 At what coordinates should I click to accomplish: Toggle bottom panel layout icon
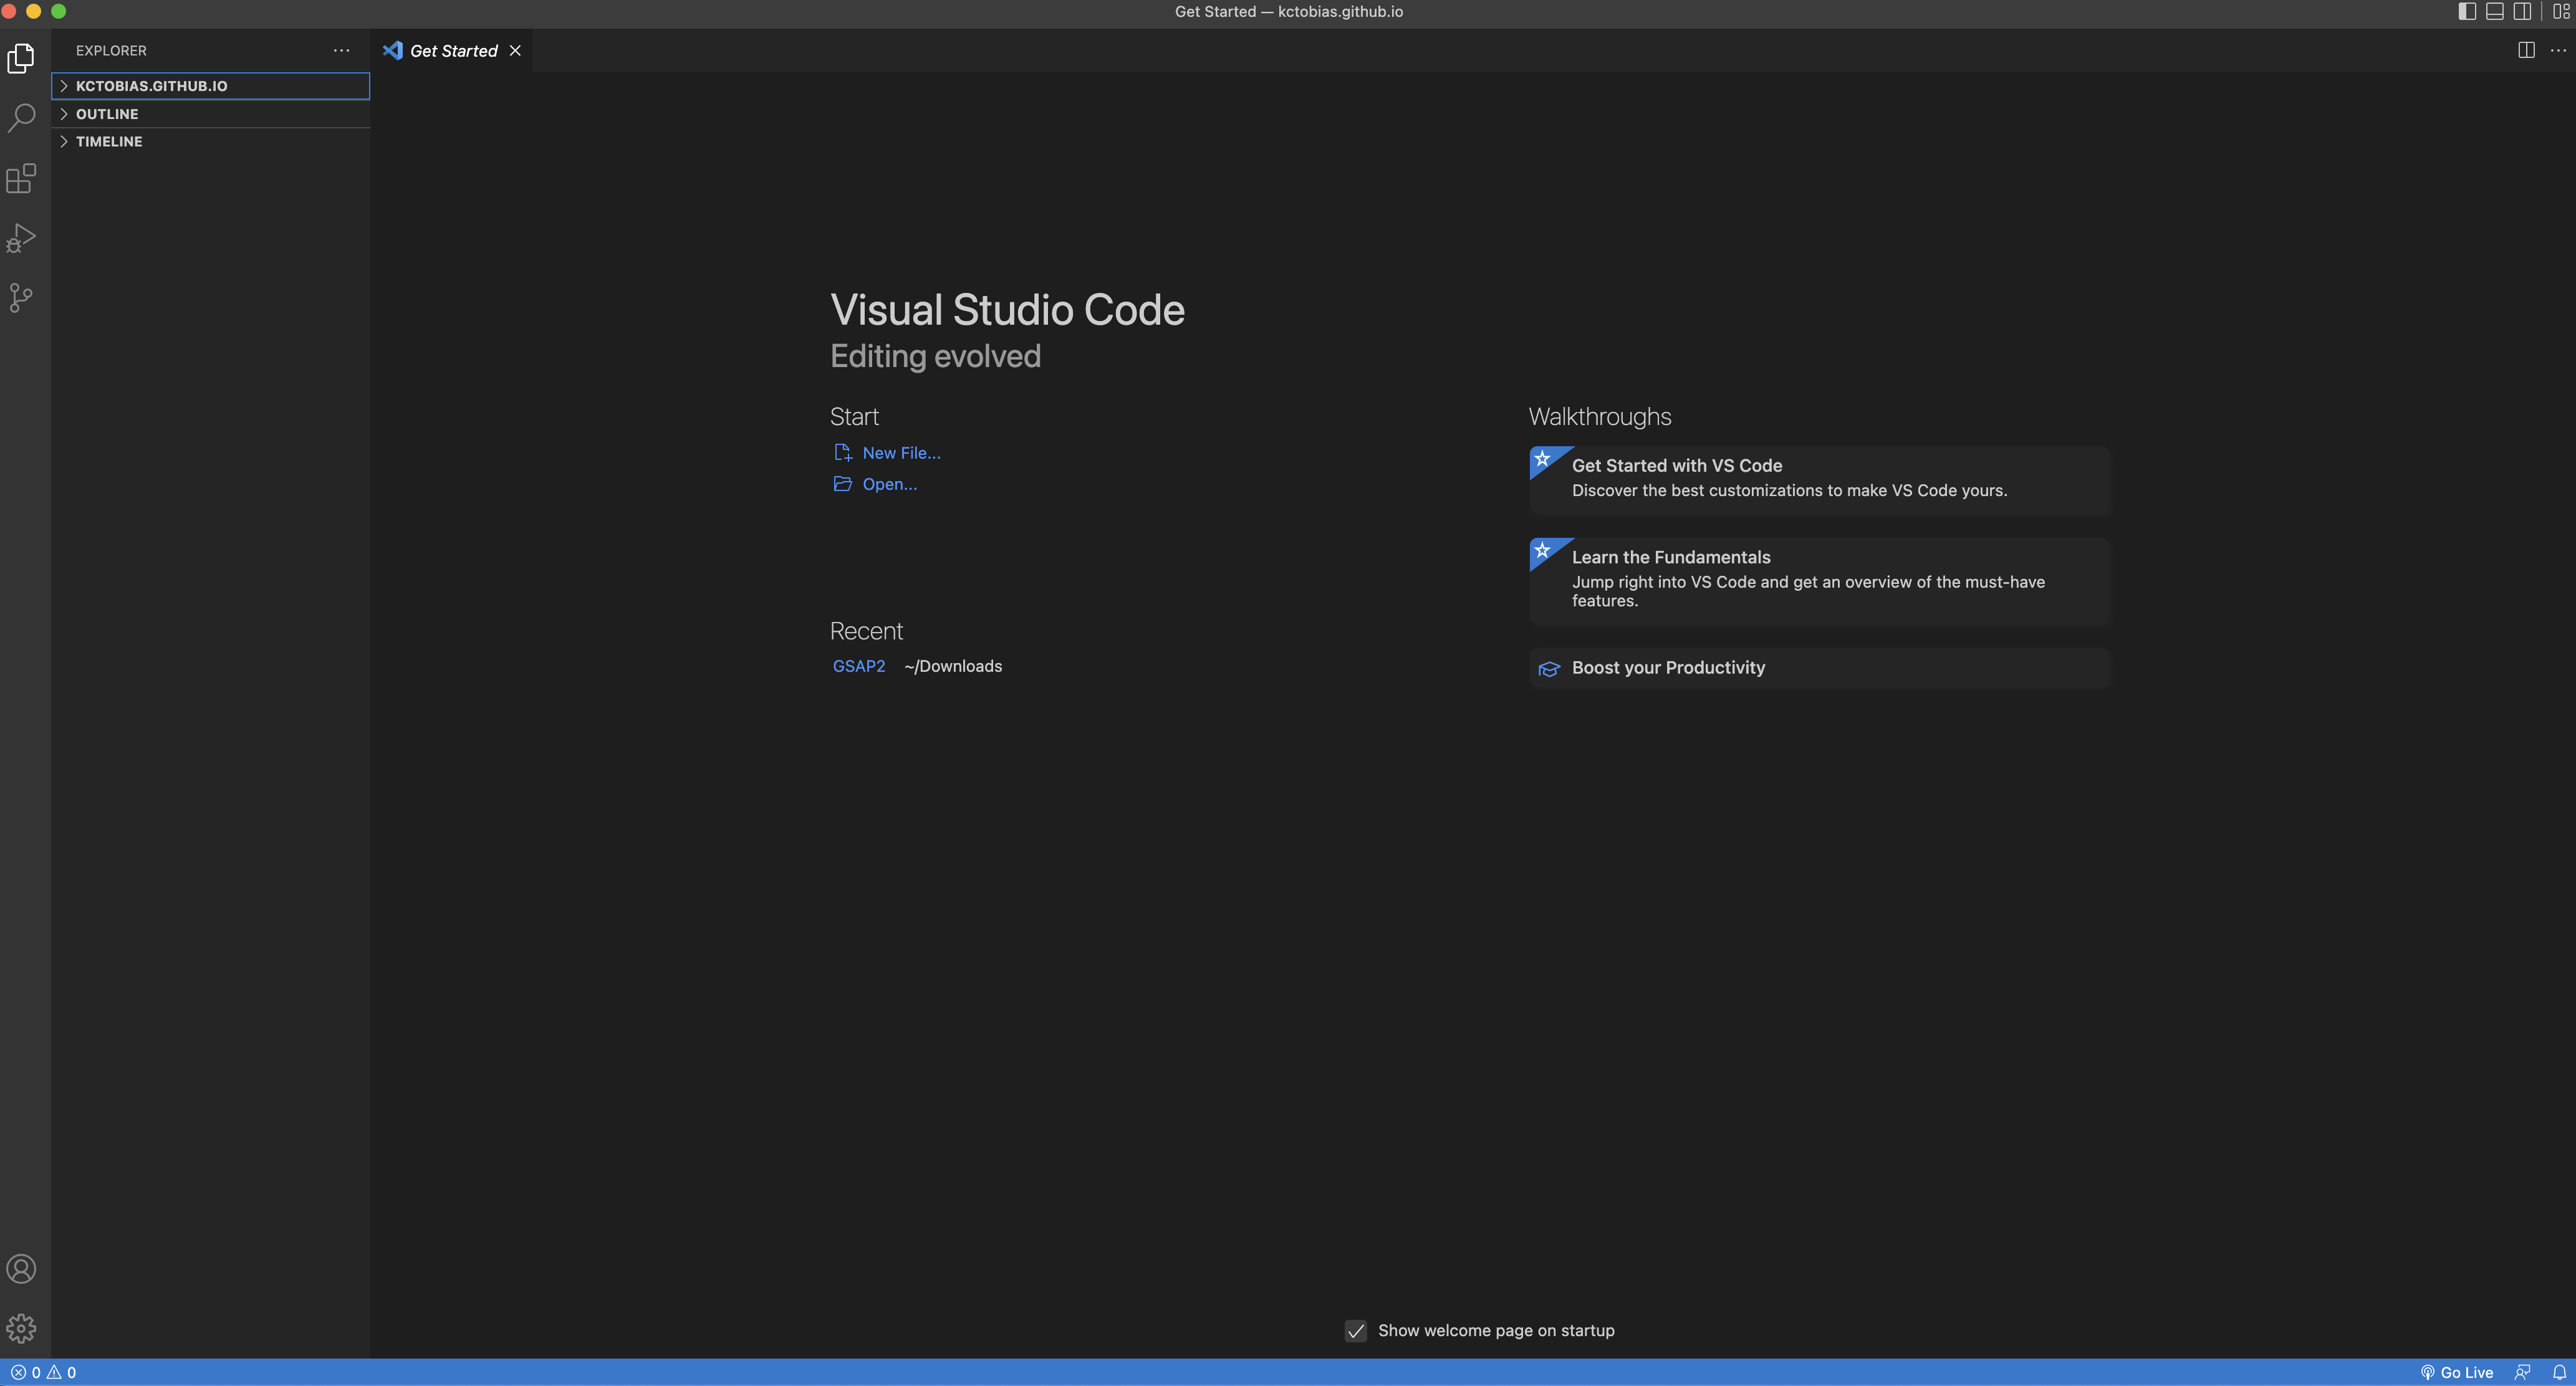click(2495, 11)
